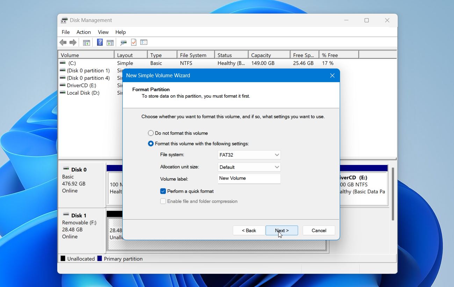Sort by the Volume column header
454x287 pixels.
[86, 55]
